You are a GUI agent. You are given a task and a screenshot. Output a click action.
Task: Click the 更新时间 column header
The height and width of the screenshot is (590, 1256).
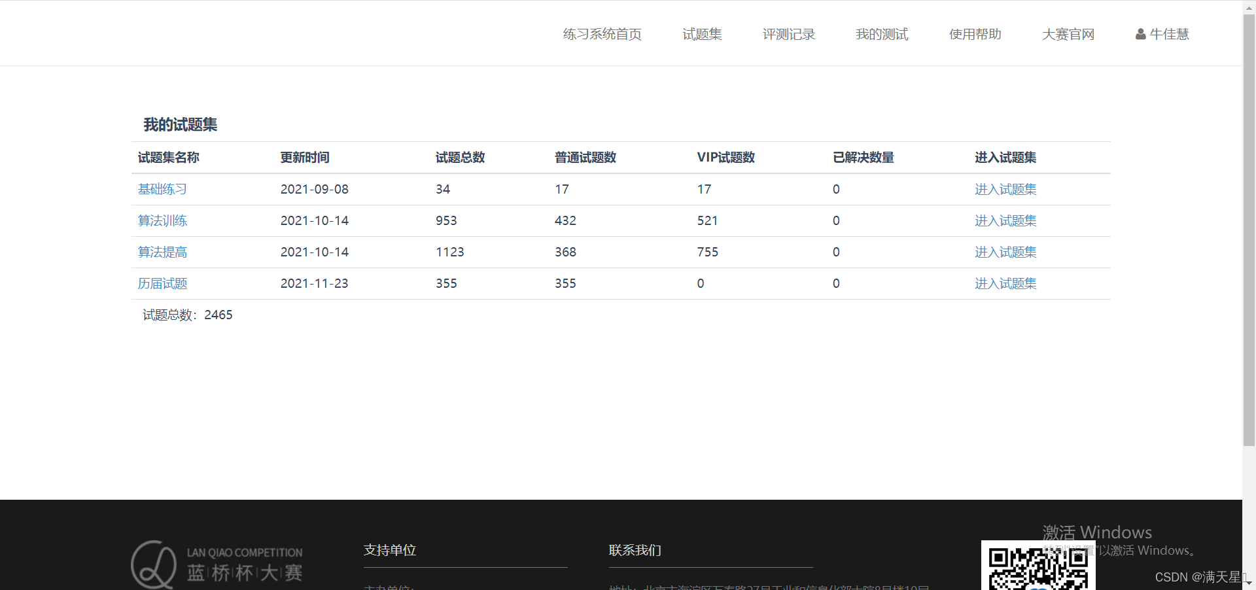point(305,158)
